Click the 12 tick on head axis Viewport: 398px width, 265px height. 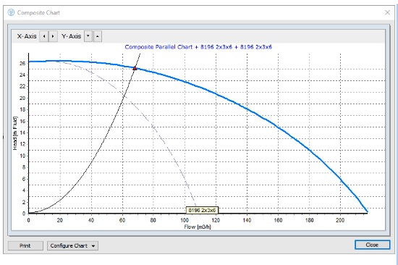tap(22, 144)
